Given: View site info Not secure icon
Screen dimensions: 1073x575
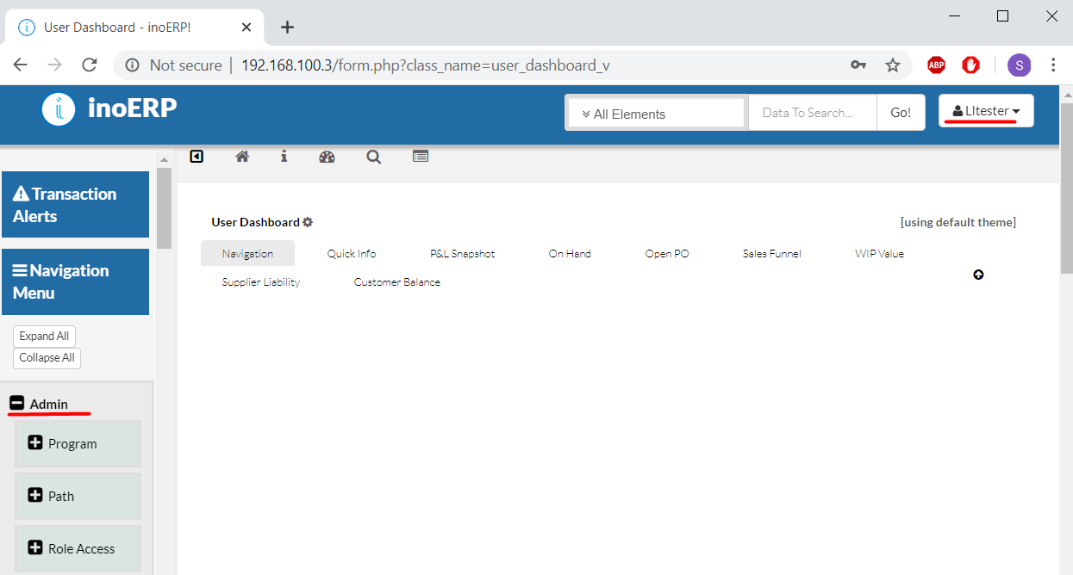Looking at the screenshot, I should [x=132, y=65].
